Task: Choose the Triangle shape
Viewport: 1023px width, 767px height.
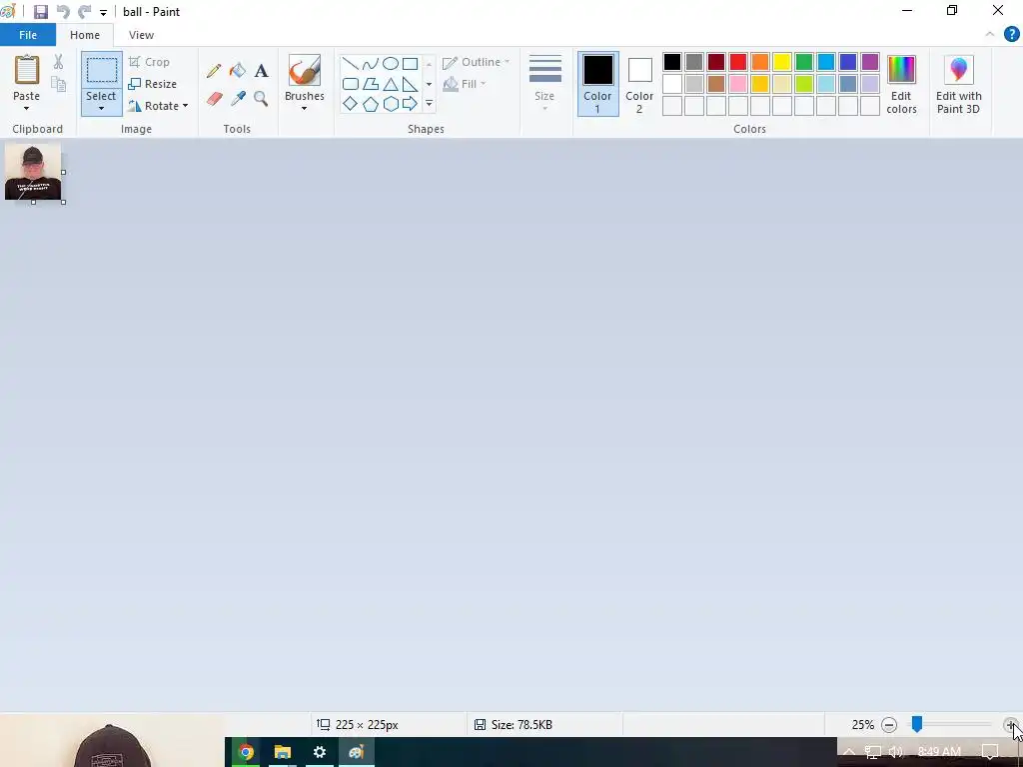Action: click(x=391, y=84)
